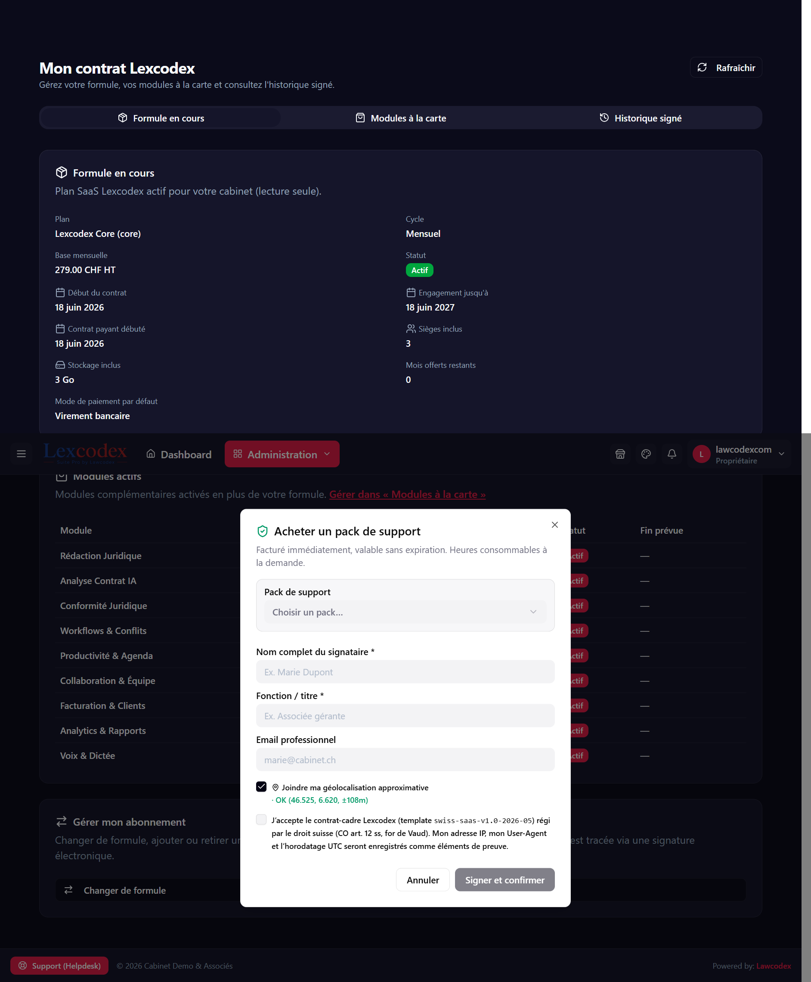Click Signer et confirmer button
Image resolution: width=811 pixels, height=982 pixels.
click(x=505, y=879)
